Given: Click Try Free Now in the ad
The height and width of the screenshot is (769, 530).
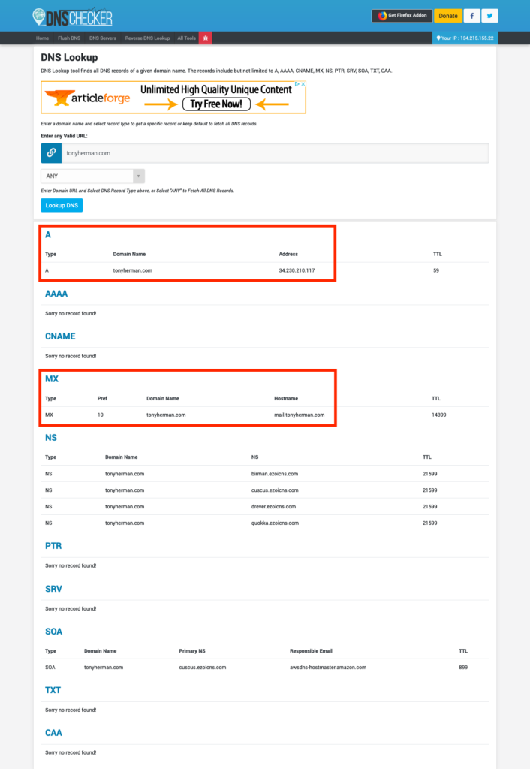Looking at the screenshot, I should (x=216, y=104).
